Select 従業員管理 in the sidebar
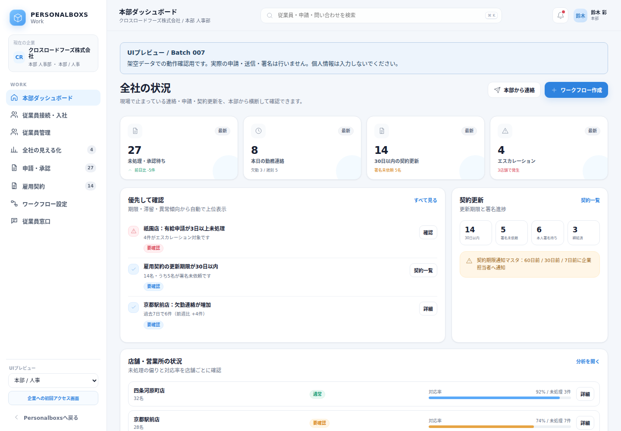 pos(53,132)
